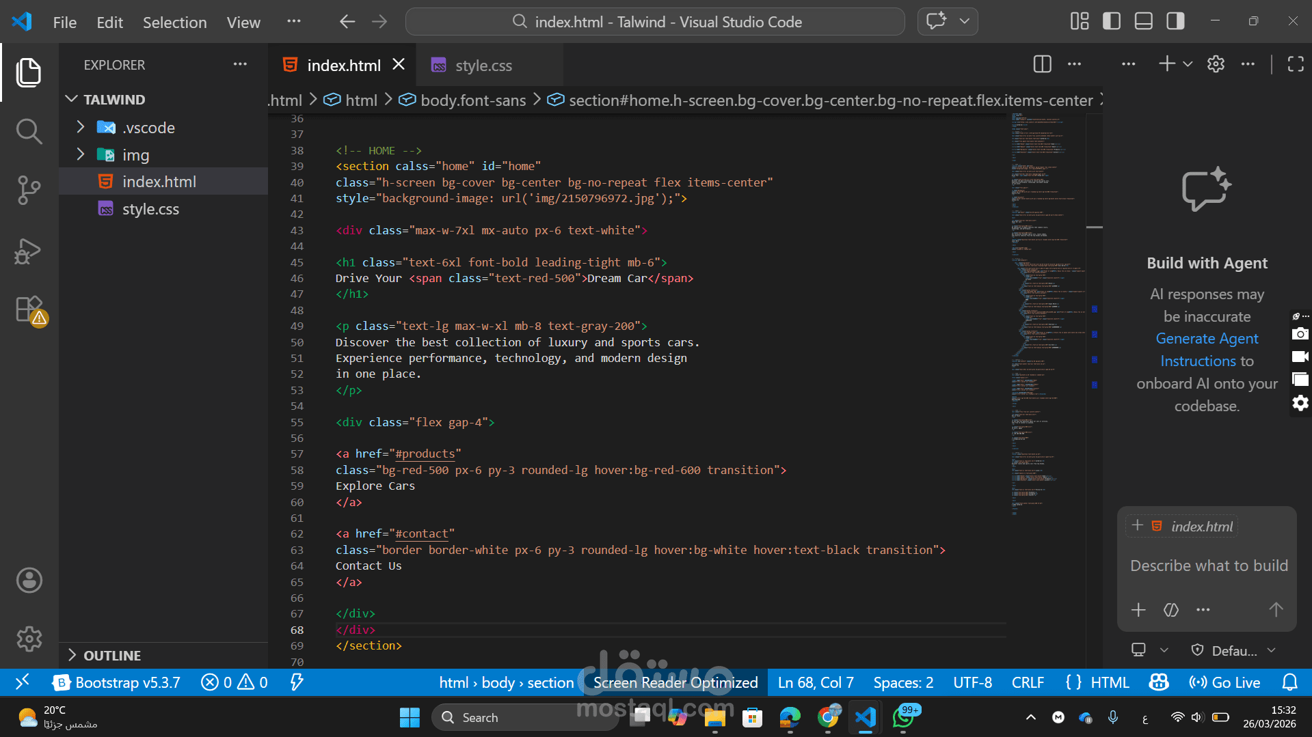Open the configure tools icon in chat

1171,609
